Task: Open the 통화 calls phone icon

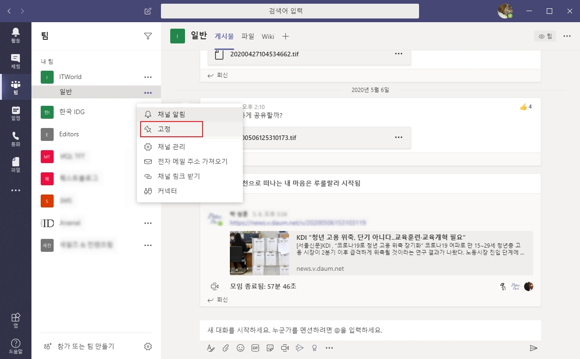Action: [x=16, y=139]
